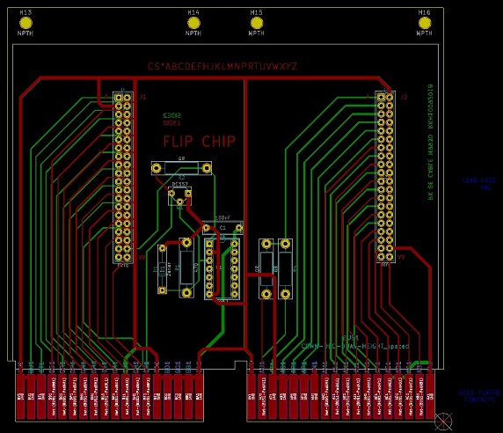
Task: Click the D1 Zener diode footprint
Action: pyautogui.click(x=163, y=269)
